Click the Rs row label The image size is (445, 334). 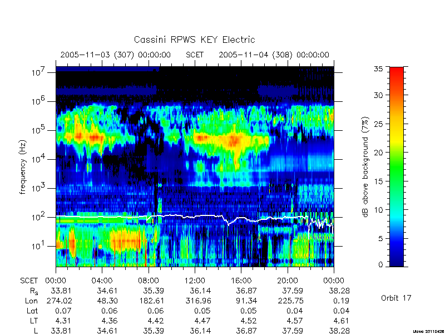tap(34, 291)
